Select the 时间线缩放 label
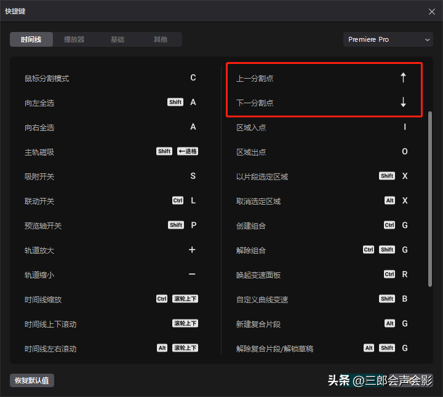This screenshot has width=443, height=397. tap(43, 299)
